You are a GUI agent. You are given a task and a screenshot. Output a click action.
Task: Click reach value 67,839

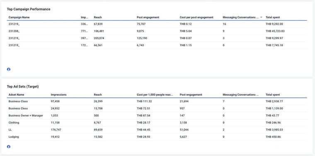click(x=98, y=24)
